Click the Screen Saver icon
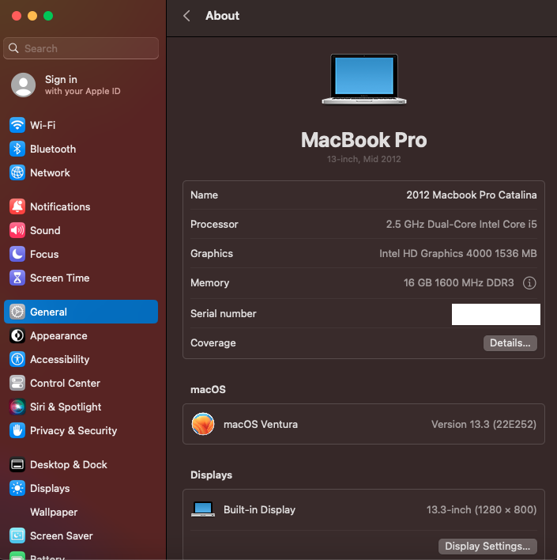Screen dimensions: 557x560 tap(17, 535)
